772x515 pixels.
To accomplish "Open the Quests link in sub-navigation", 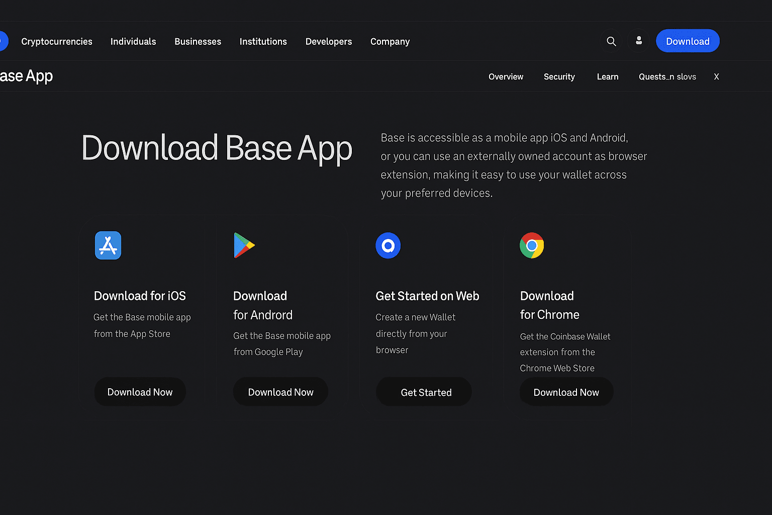I will point(667,76).
